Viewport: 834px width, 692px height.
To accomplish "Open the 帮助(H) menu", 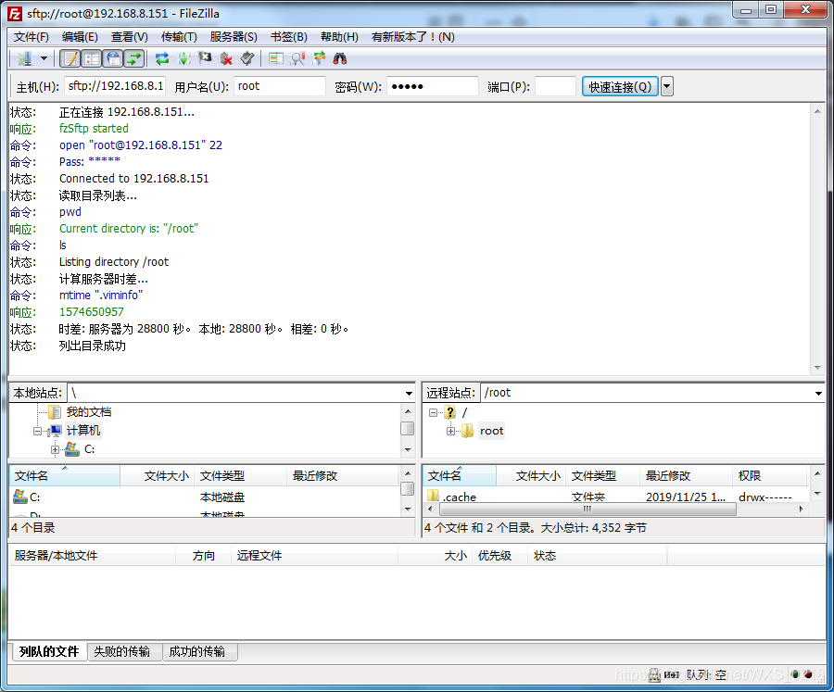I will pos(339,37).
